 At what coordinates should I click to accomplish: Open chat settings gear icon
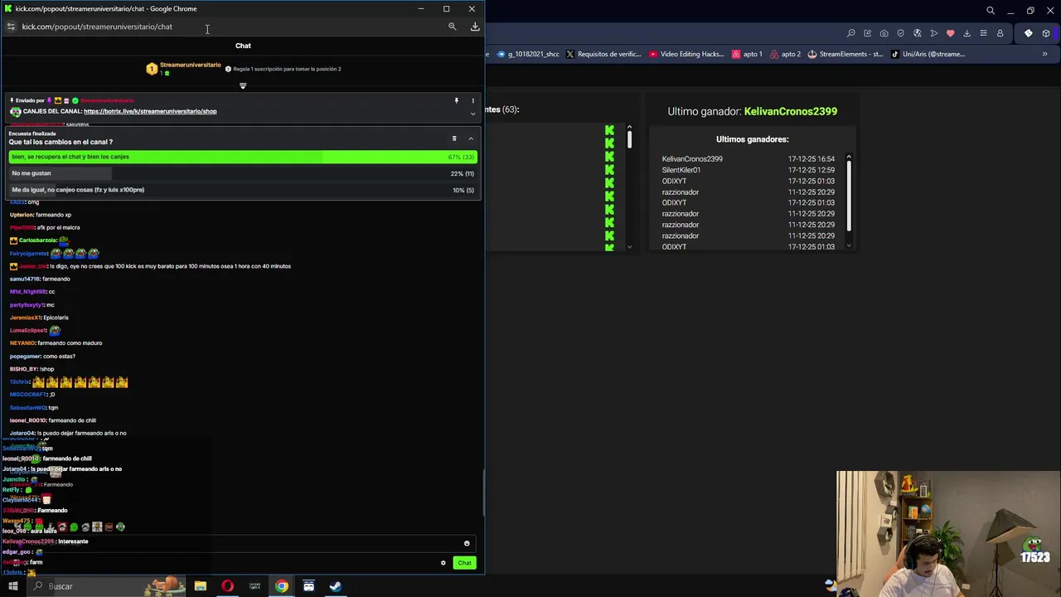pyautogui.click(x=443, y=563)
